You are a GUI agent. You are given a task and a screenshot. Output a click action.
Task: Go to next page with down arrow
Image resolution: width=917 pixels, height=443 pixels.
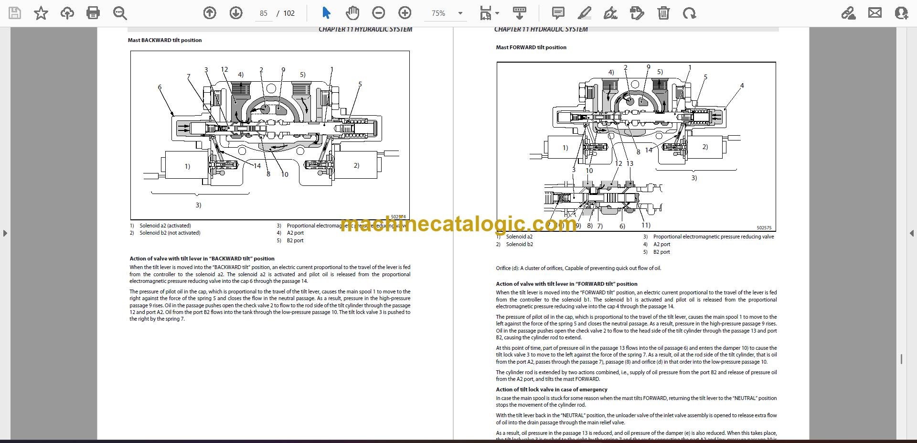point(236,13)
